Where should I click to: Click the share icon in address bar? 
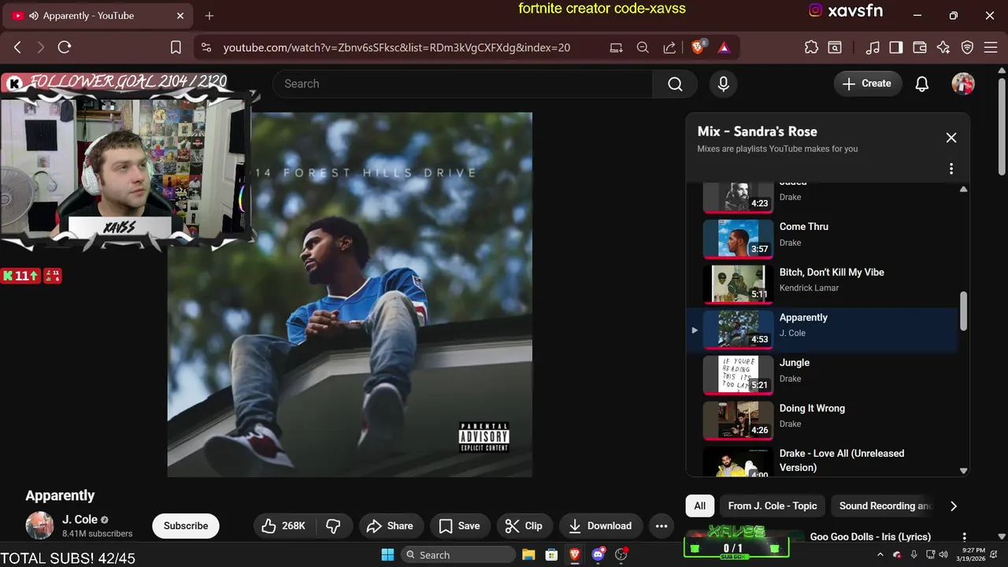tap(669, 47)
